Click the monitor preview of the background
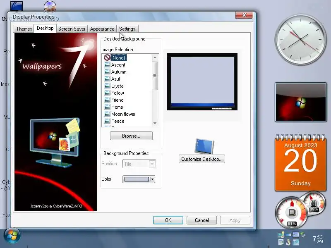Viewport: 331px width, 248px height. [202, 81]
